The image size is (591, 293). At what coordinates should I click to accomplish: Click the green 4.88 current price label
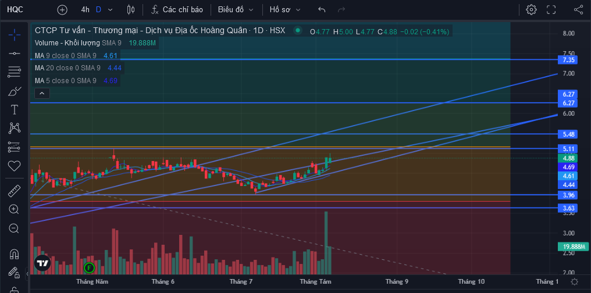click(568, 158)
